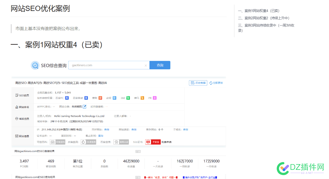Screen dimensions: 329x179
Task: Click the SEO综合查询 logo icon
Action: pos(35,65)
